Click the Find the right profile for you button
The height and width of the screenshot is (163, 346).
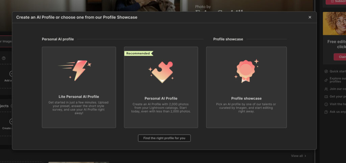click(x=164, y=138)
